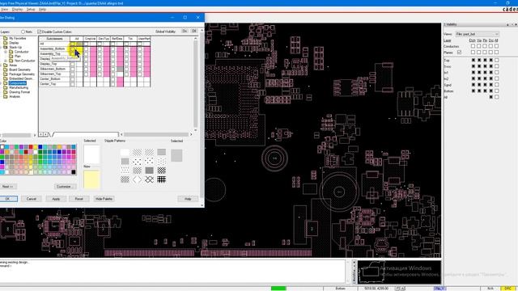Toggle the Sgnd layer Pin visibility box
Image resolution: width=518 pixels, height=291 pixels.
485,85
